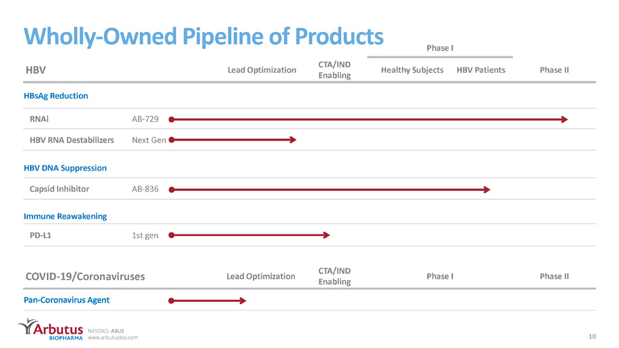Click the start dot of the AB-729 bar

(x=171, y=120)
